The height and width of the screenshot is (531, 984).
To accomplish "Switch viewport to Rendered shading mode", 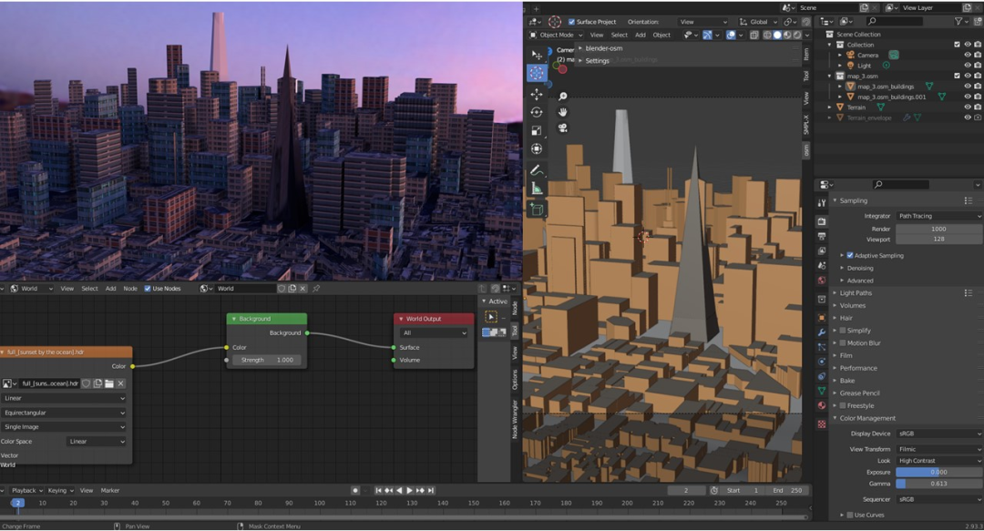I will click(x=795, y=35).
